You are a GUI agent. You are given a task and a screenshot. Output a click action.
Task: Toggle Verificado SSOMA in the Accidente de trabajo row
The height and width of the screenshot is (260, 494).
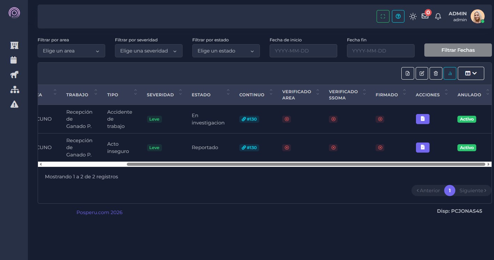pos(333,119)
